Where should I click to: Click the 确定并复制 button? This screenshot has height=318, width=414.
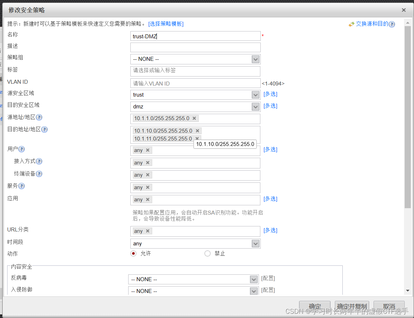coord(352,307)
